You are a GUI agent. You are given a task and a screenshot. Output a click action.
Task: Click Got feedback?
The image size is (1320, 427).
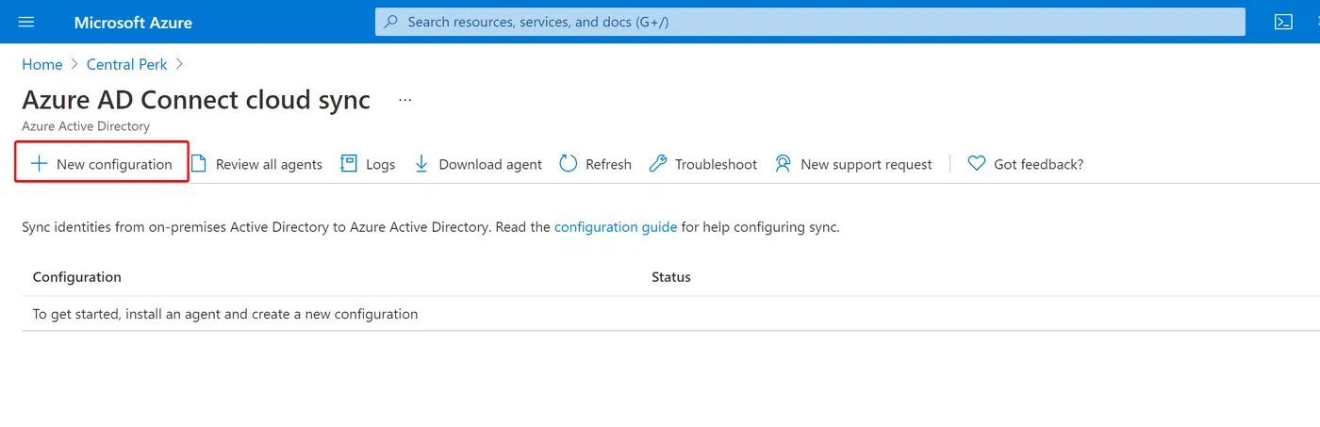click(1026, 164)
